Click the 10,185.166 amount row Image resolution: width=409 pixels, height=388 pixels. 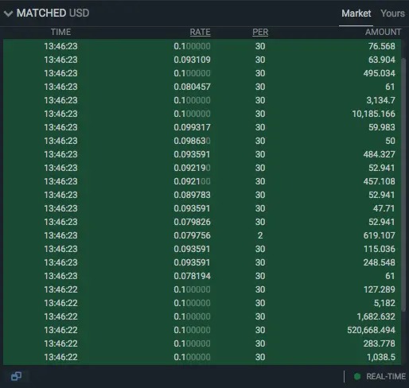tap(202, 114)
